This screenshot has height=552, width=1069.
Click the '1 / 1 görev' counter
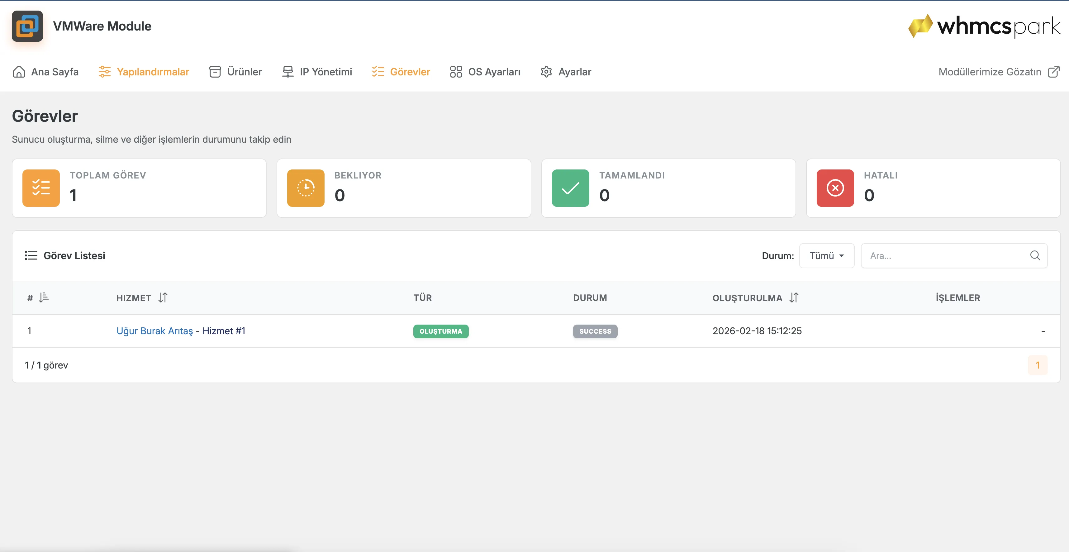[46, 365]
